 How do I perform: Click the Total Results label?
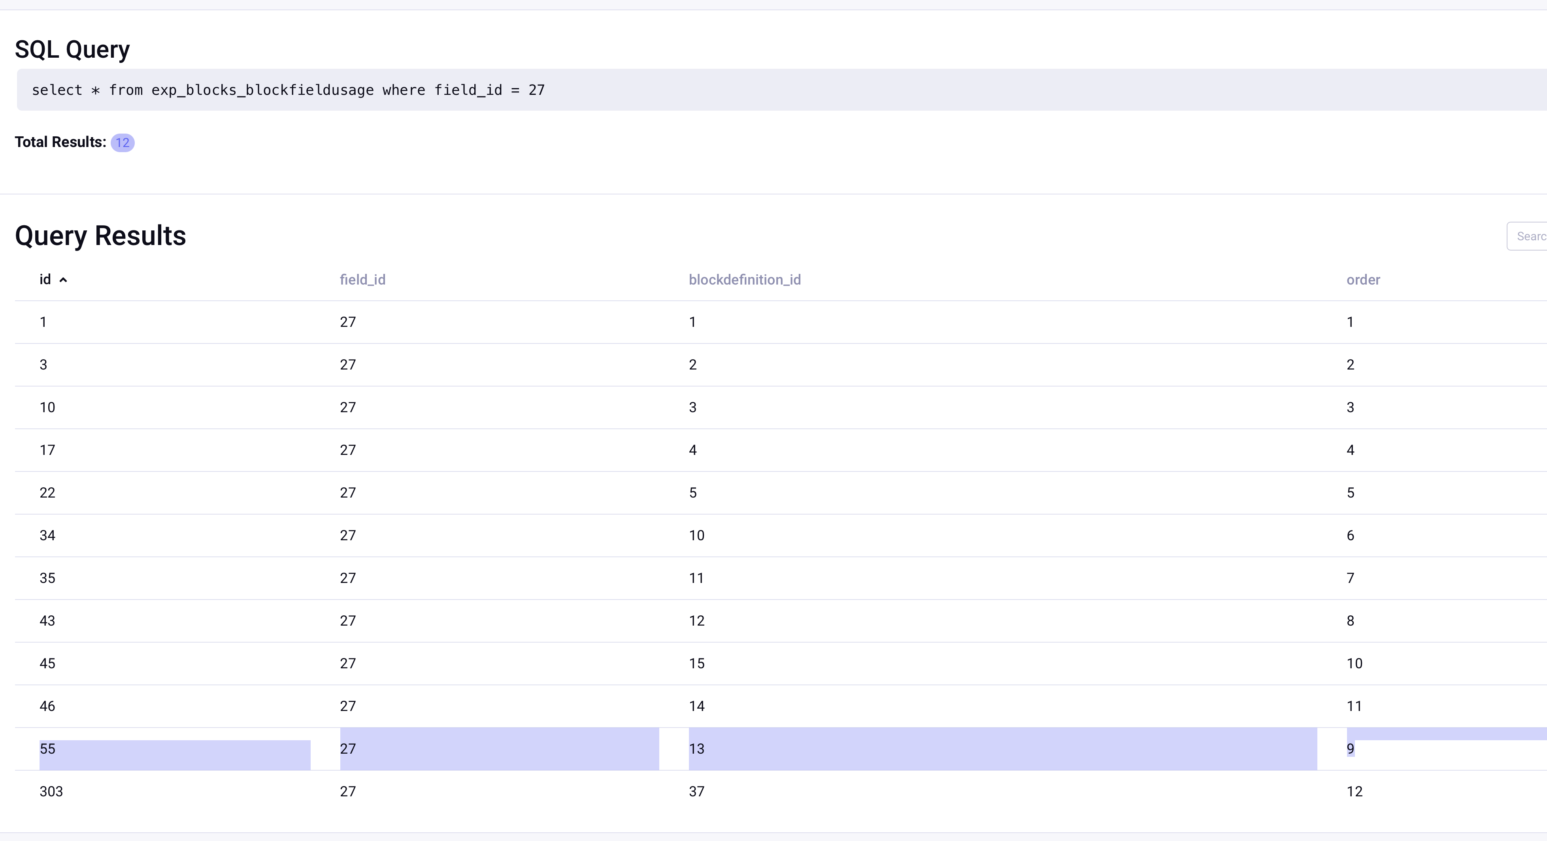pos(60,142)
